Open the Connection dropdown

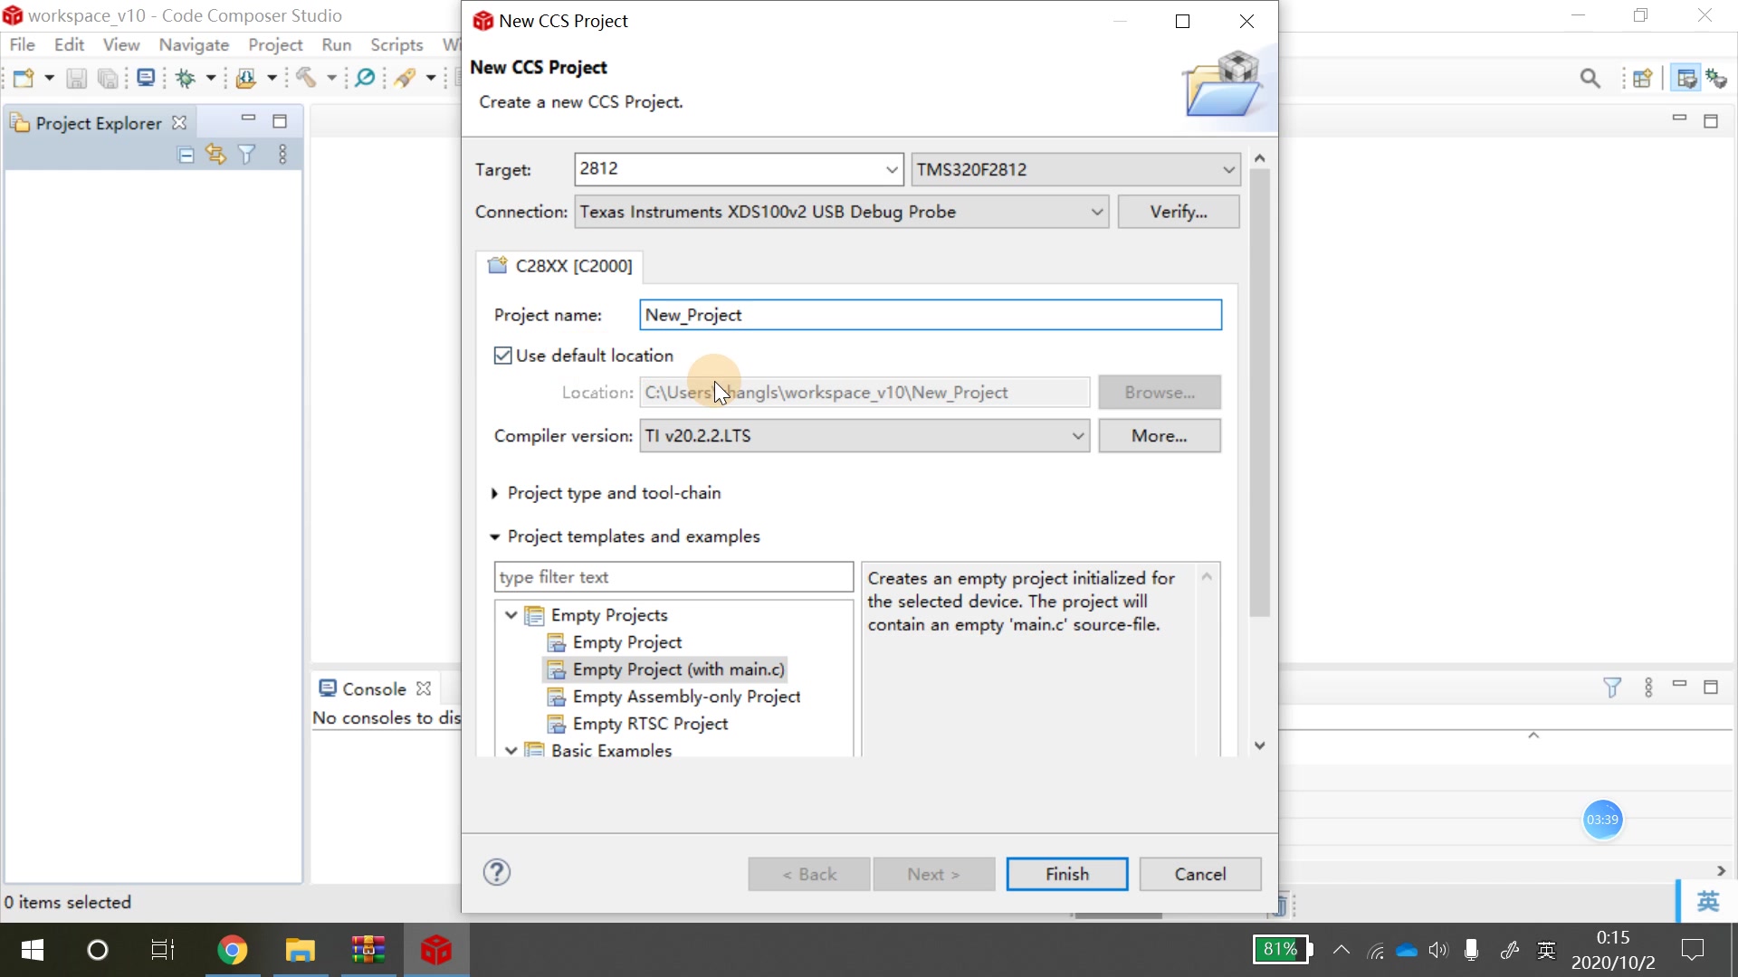(x=841, y=212)
